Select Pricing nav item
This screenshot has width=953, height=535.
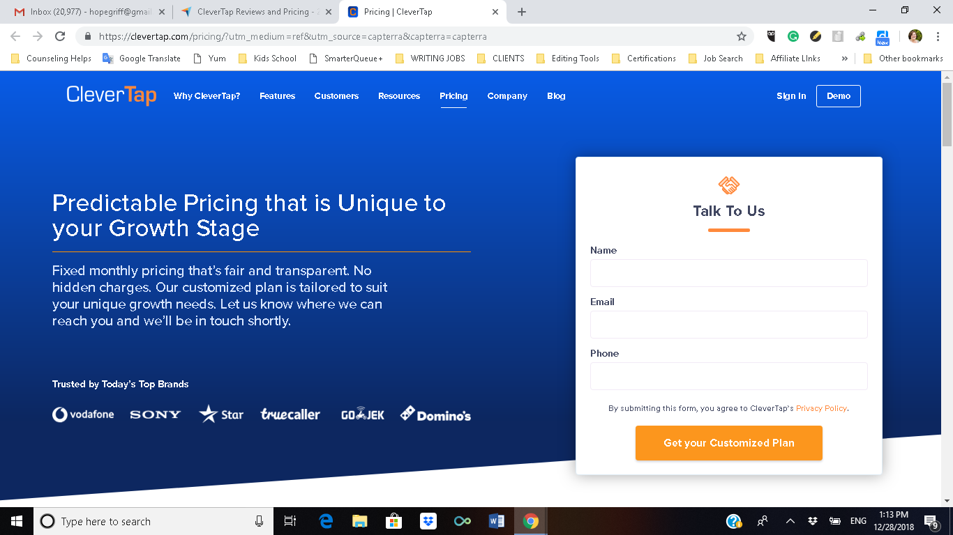453,96
